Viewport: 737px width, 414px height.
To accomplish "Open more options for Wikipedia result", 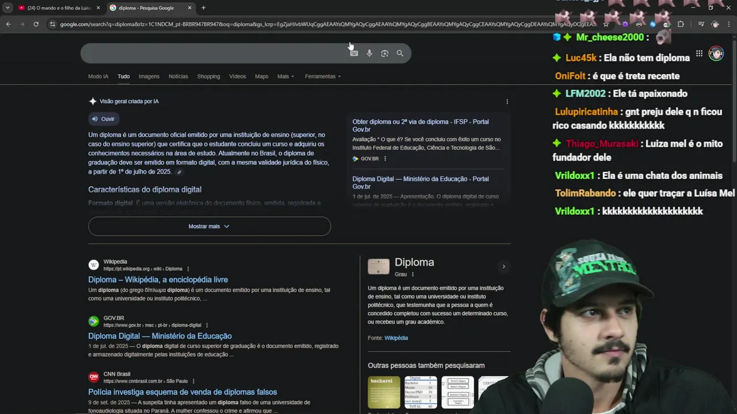I will (188, 269).
